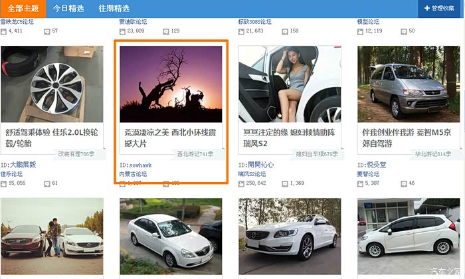Click the views icon beside 23,009

click(122, 31)
